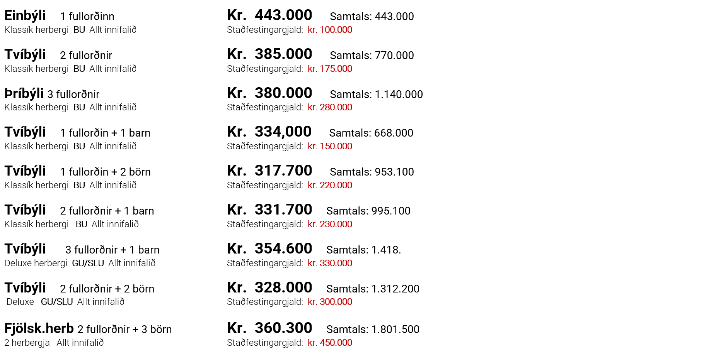
Task: Click the '2 herbergja' text
Action: pyautogui.click(x=27, y=343)
